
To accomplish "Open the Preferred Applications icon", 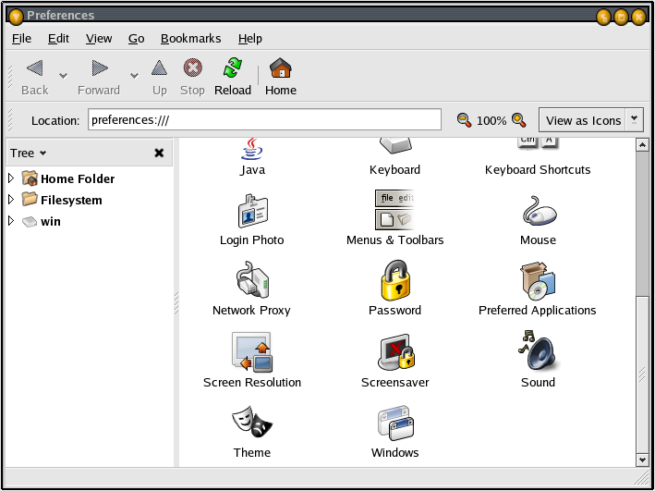I will click(538, 281).
